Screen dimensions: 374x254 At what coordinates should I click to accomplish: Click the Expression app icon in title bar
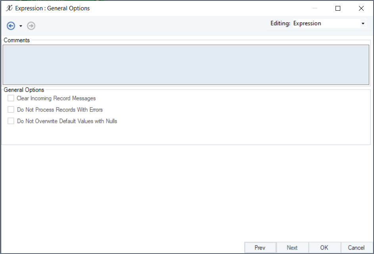(10, 8)
